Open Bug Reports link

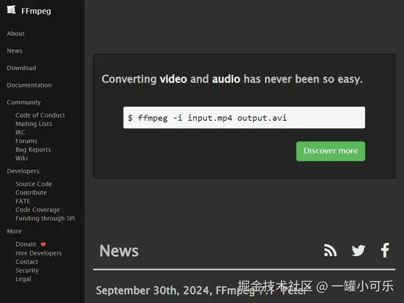pos(33,150)
